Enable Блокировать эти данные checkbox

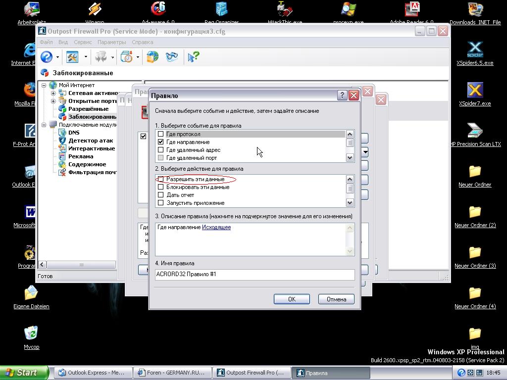160,187
